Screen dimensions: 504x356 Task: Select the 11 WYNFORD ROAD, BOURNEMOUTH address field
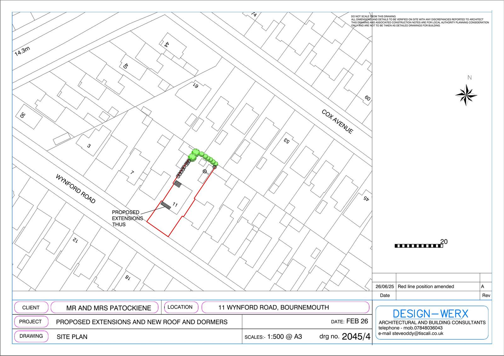click(273, 307)
